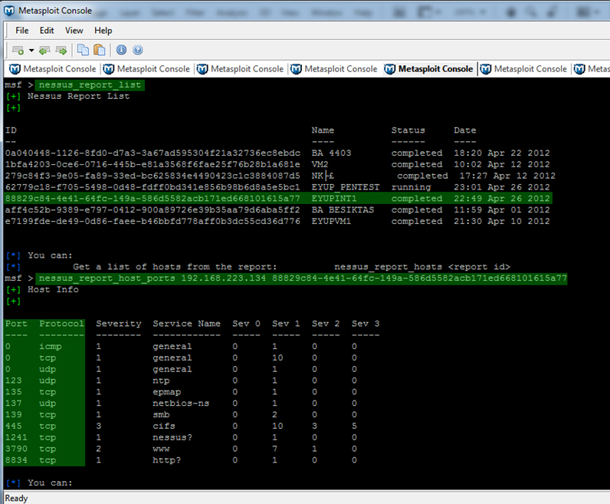Click the report name 'EYUPVM1'
Screen dimensions: 610x504
[331, 221]
